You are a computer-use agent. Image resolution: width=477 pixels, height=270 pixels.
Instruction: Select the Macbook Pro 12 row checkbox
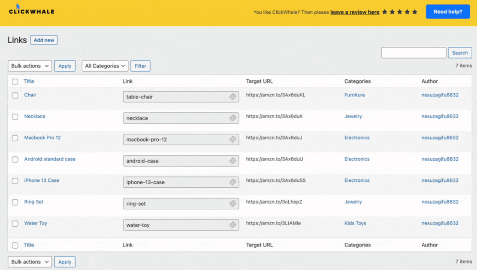point(15,138)
